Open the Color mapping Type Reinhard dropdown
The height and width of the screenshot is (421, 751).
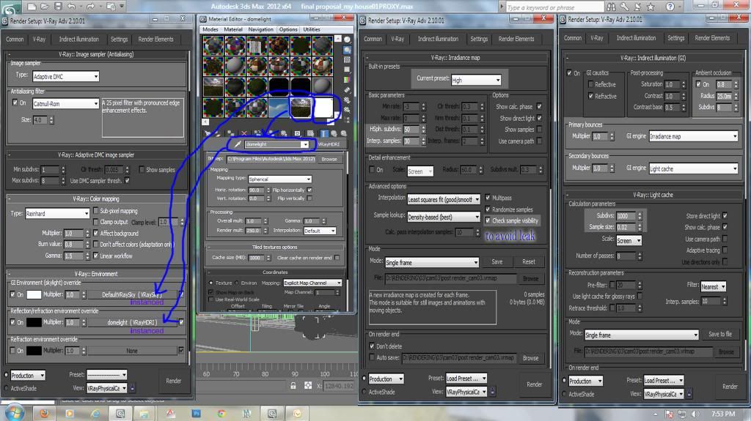57,213
